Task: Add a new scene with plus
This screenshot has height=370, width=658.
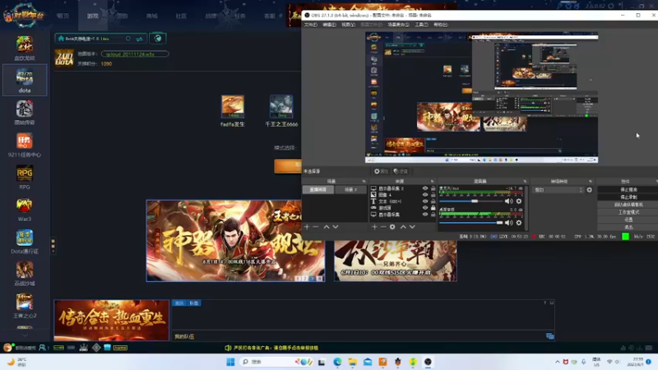Action: coord(307,227)
